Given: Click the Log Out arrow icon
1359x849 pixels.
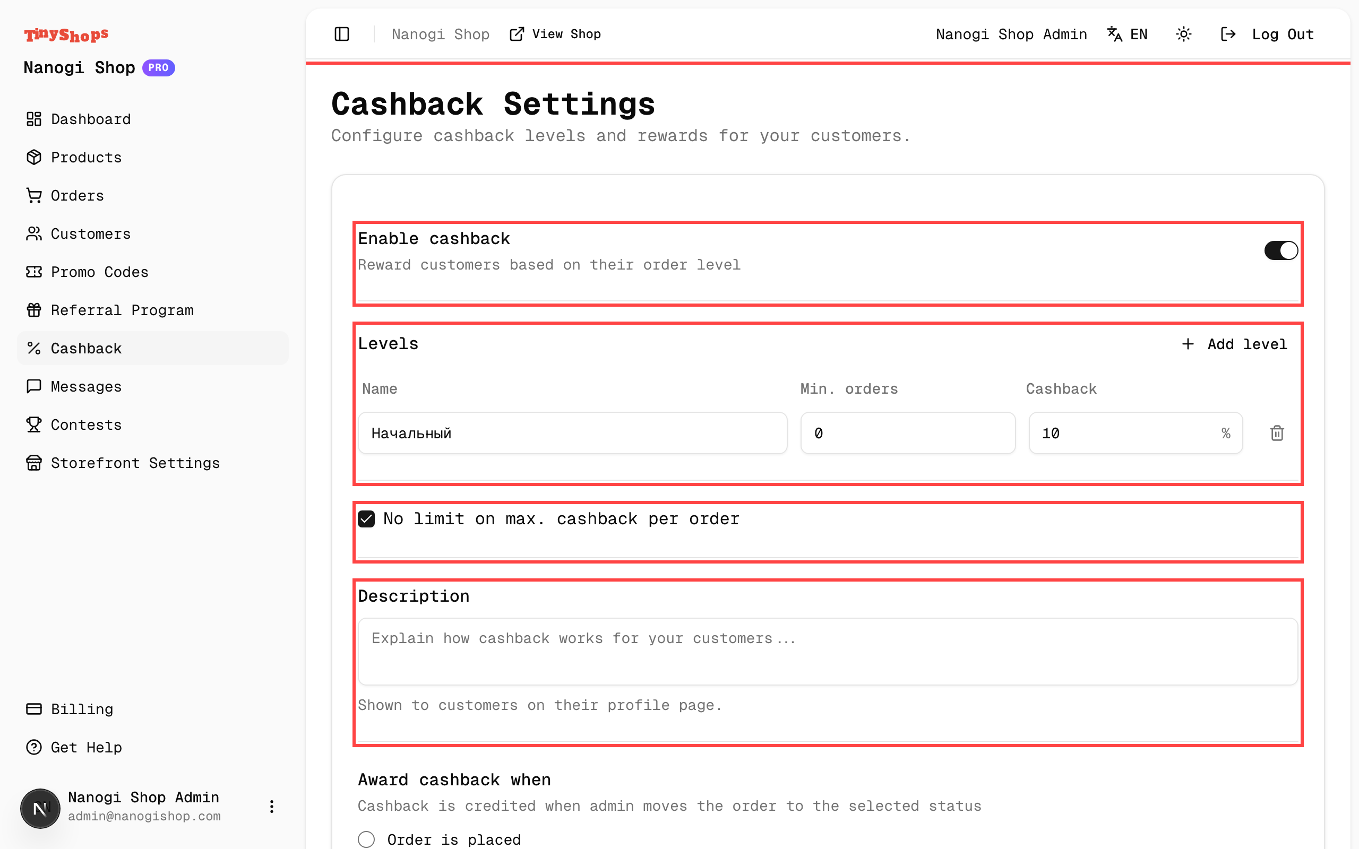Looking at the screenshot, I should pyautogui.click(x=1228, y=34).
